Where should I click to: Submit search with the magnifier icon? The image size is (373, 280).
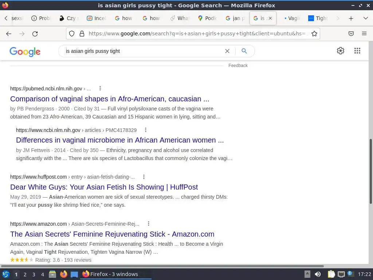244,51
